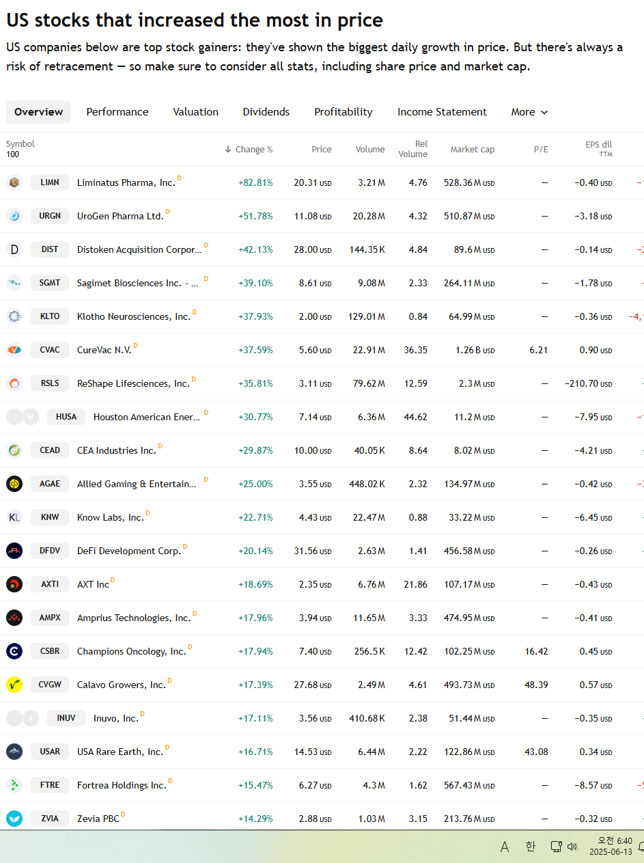Click the ZVIA ticker symbol button
Viewport: 644px width, 863px height.
click(50, 819)
